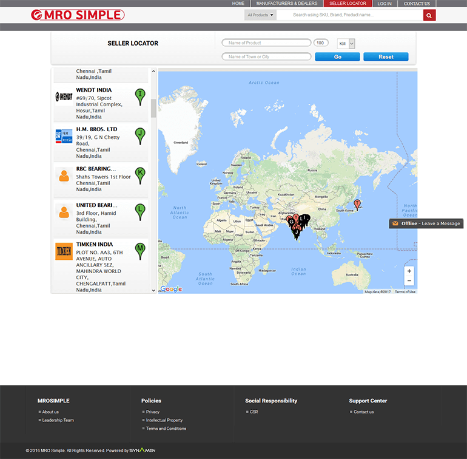Open the Privacy policy link
The height and width of the screenshot is (459, 467).
click(x=153, y=412)
